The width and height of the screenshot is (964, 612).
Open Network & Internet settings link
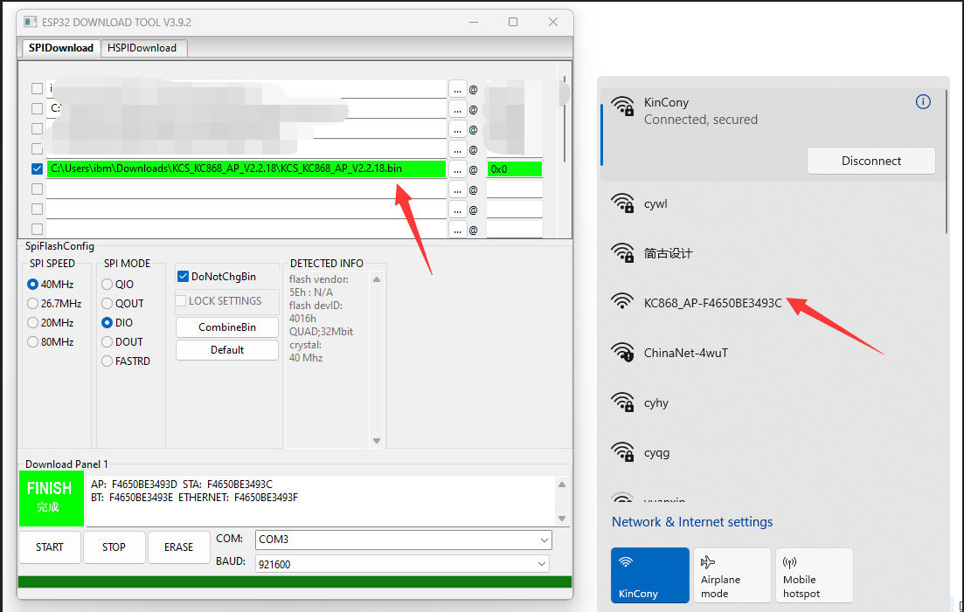pos(692,522)
